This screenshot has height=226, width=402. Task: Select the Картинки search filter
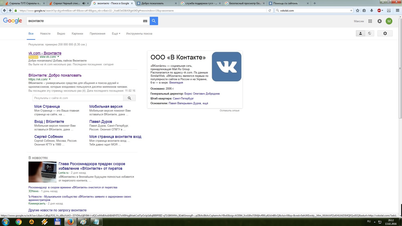77,34
